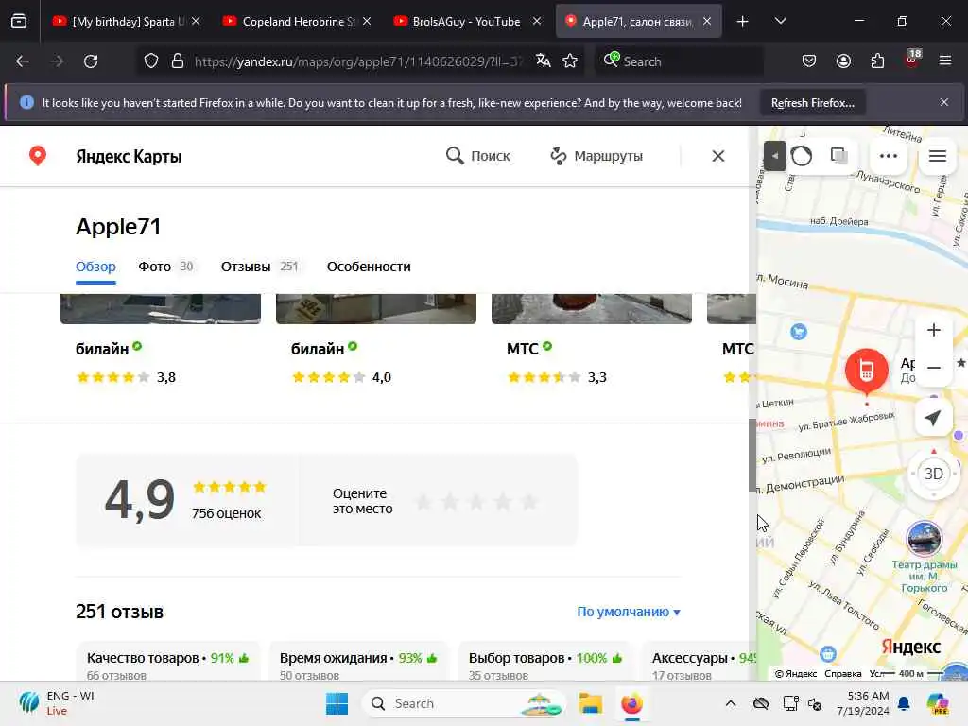This screenshot has height=726, width=968.
Task: Open the first билайн card rated 3,8
Action: point(161,339)
